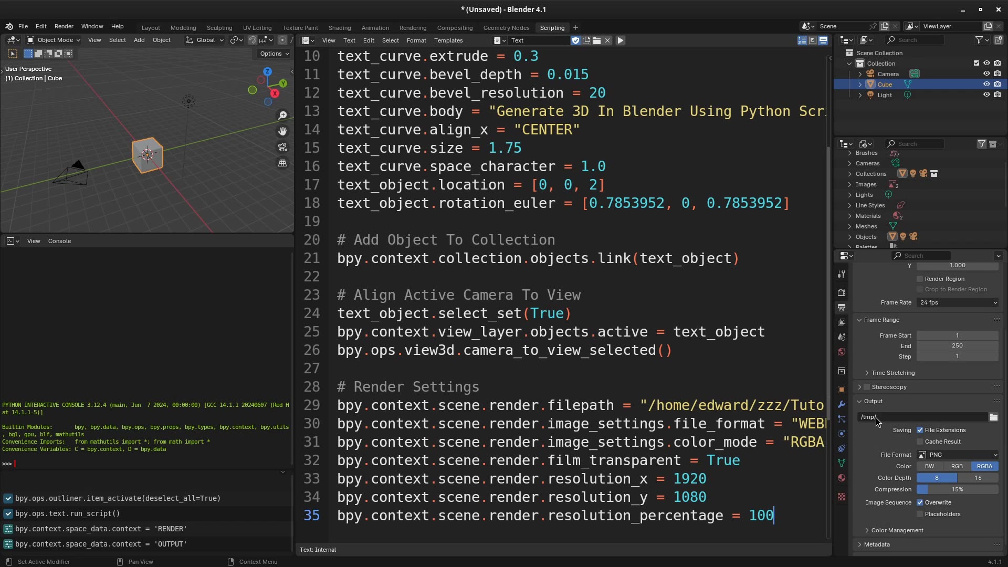1008x567 pixels.
Task: Toggle Cube visibility eye in the outliner
Action: pyautogui.click(x=987, y=84)
